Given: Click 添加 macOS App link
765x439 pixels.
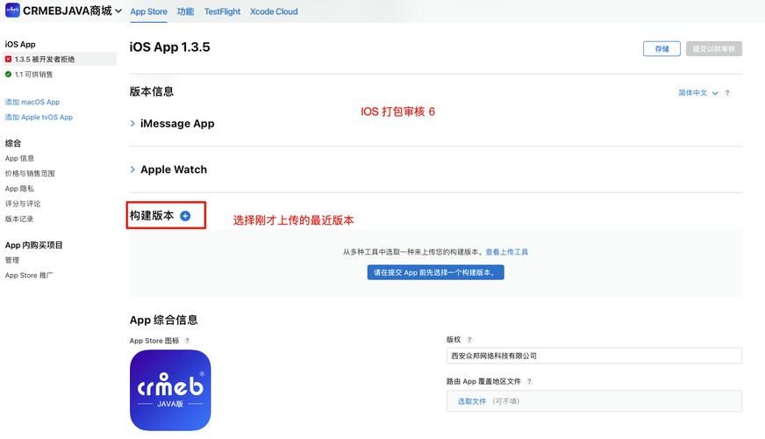Looking at the screenshot, I should pos(32,102).
